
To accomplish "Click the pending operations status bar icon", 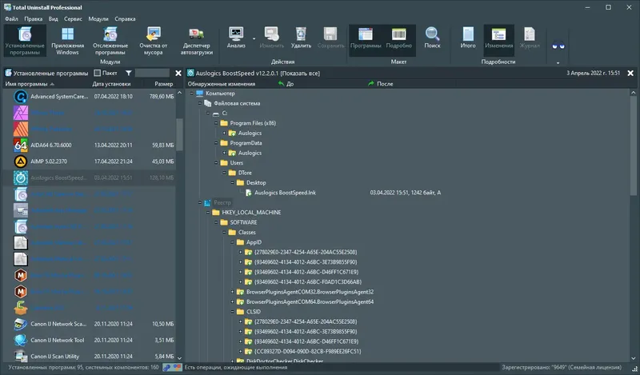I will (172, 367).
